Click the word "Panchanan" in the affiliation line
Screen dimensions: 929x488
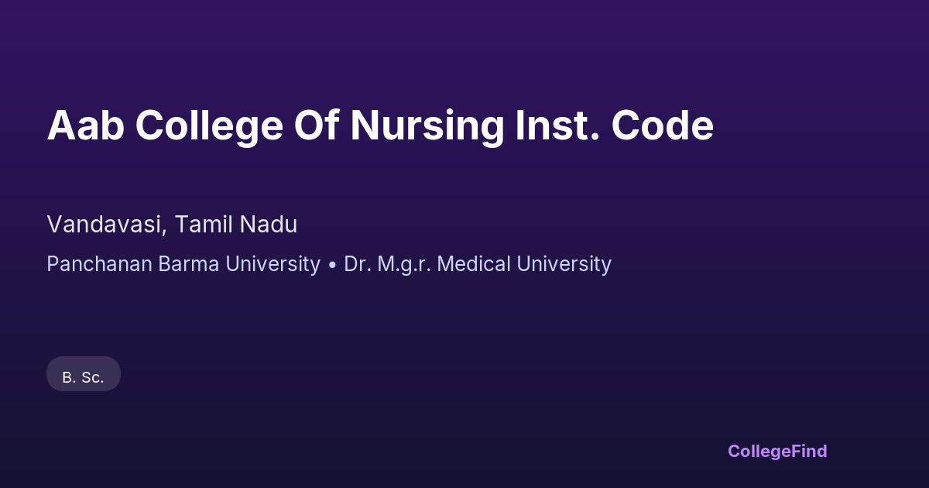99,264
